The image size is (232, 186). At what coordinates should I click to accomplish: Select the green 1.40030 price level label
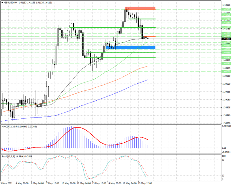(x=226, y=71)
